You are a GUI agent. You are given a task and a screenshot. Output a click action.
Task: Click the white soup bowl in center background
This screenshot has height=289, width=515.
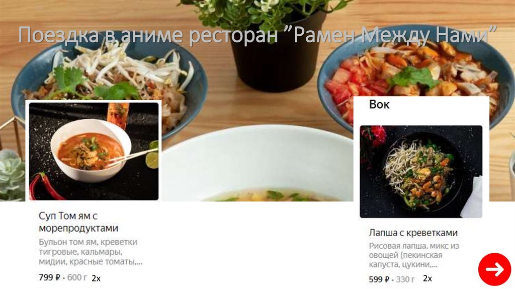tap(257, 164)
